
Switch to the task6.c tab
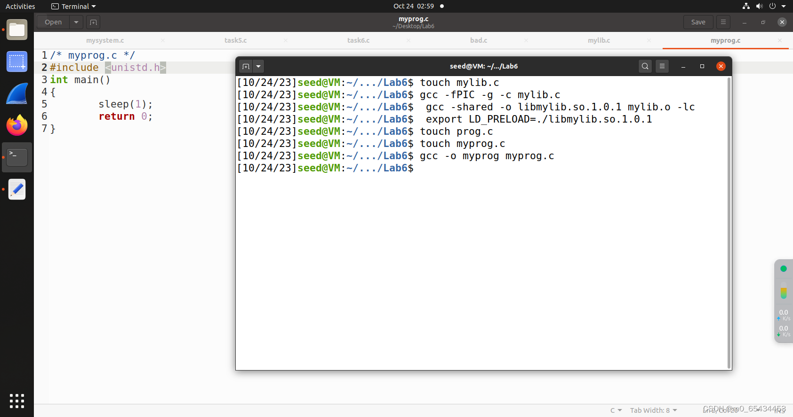[x=358, y=40]
